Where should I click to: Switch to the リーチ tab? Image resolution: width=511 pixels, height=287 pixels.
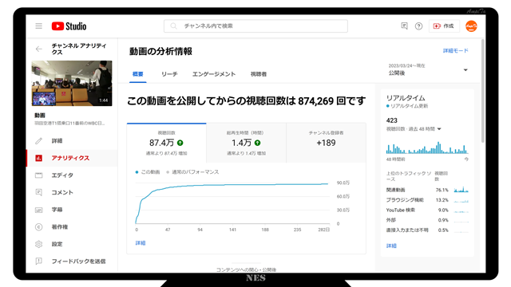coord(169,74)
